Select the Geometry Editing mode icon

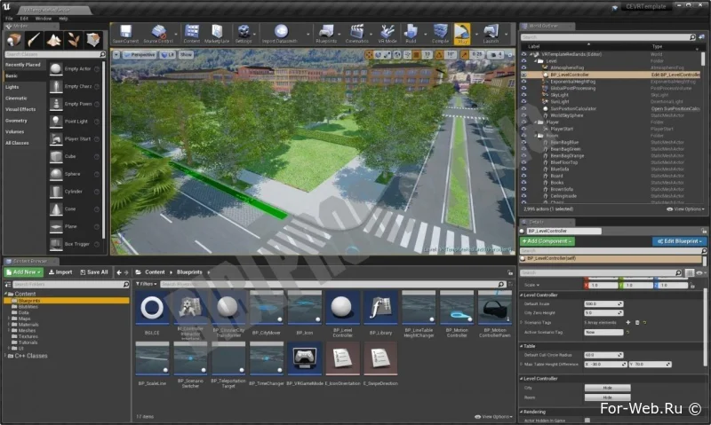tap(93, 40)
